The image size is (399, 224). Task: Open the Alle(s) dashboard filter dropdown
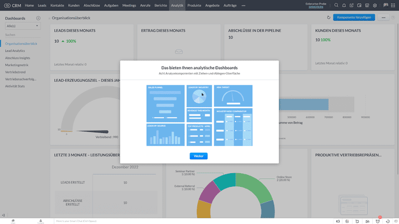point(23,26)
